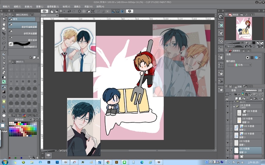The image size is (265, 165).
Task: Open Chrome from the Windows taskbar
Action: click(x=108, y=162)
